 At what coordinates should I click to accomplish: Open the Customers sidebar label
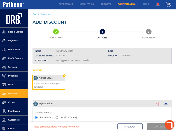14,120
